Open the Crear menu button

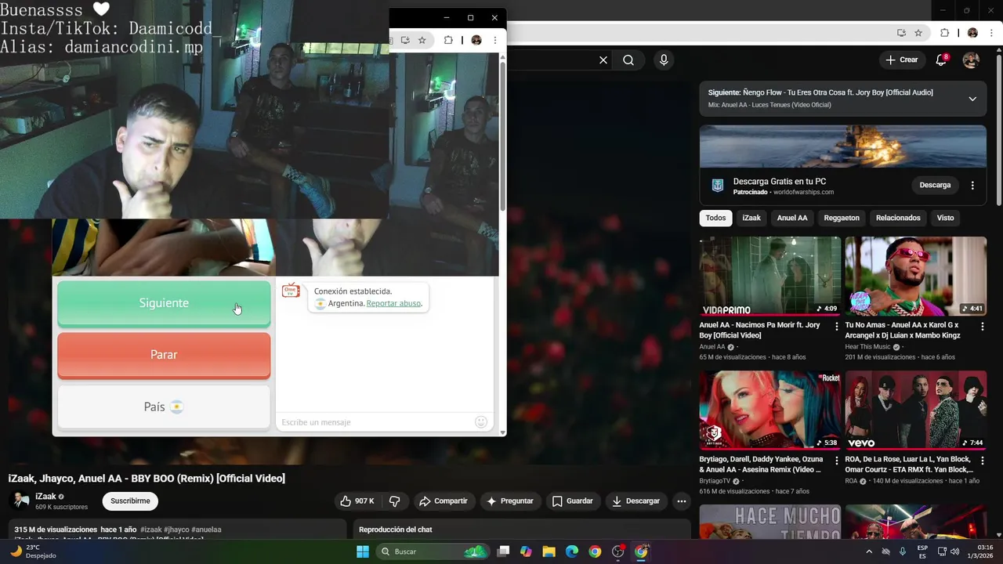(x=901, y=60)
